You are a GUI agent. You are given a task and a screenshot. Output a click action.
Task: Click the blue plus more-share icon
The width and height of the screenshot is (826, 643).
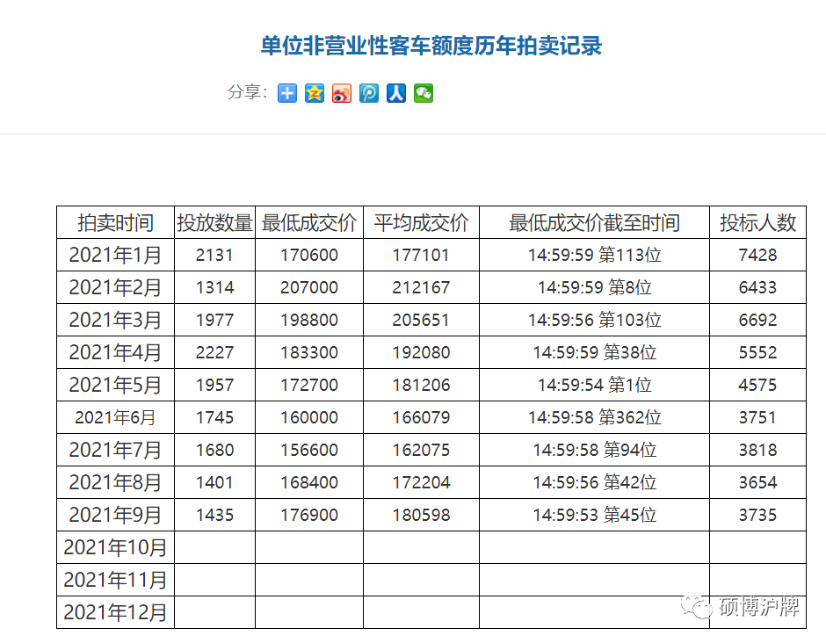pos(287,93)
